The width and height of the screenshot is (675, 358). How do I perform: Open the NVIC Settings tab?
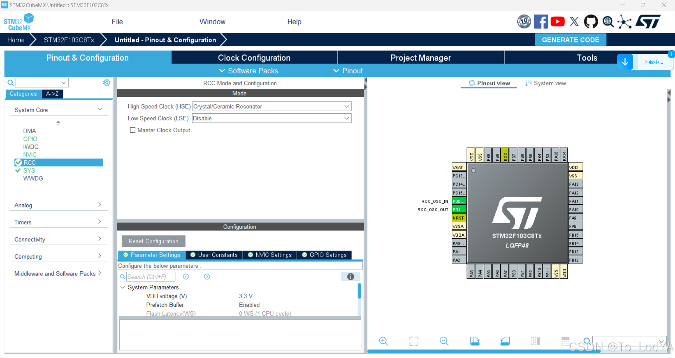pos(270,255)
